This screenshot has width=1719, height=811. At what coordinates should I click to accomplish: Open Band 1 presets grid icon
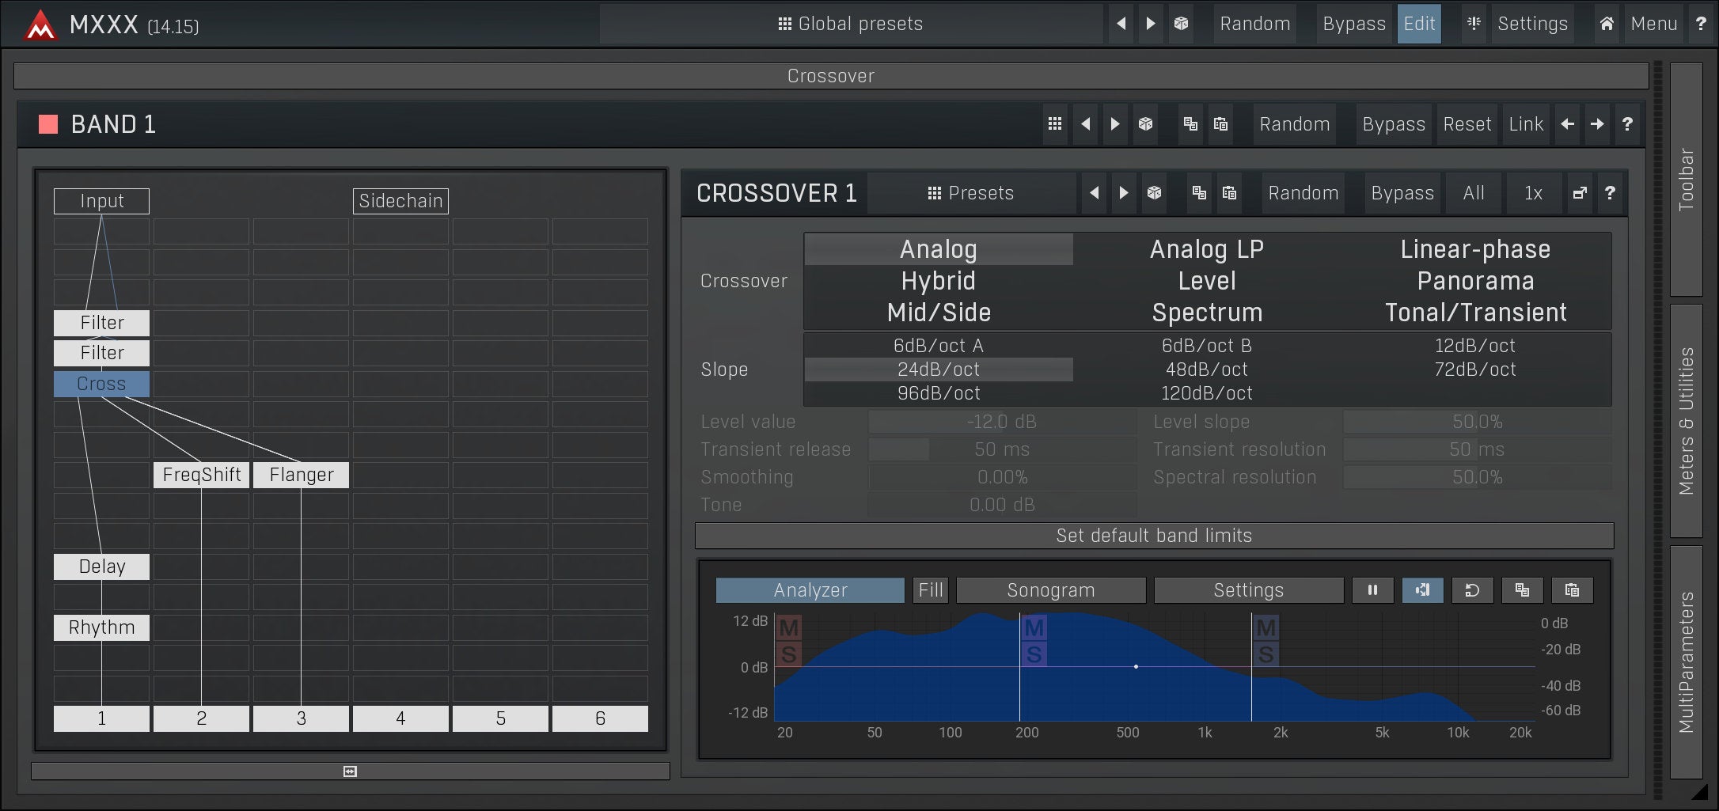click(1055, 124)
